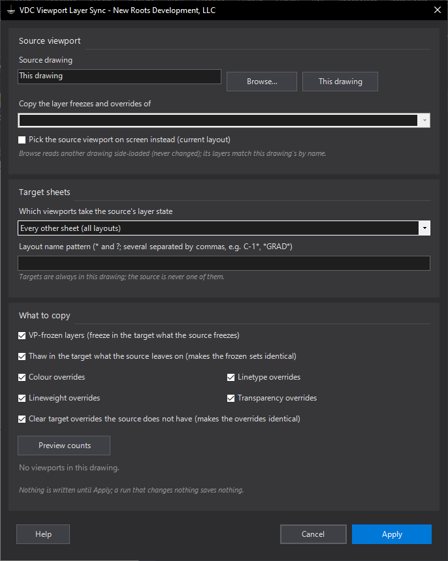Click the Layout name pattern field
This screenshot has width=448, height=561.
224,264
